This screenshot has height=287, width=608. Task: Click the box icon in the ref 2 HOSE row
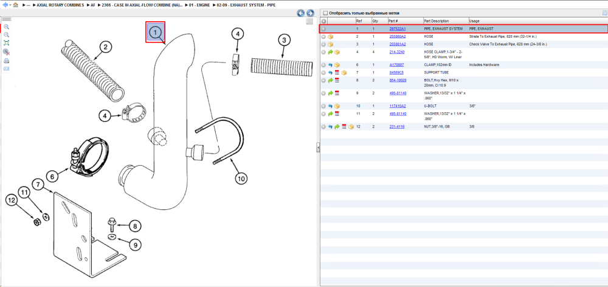click(330, 36)
